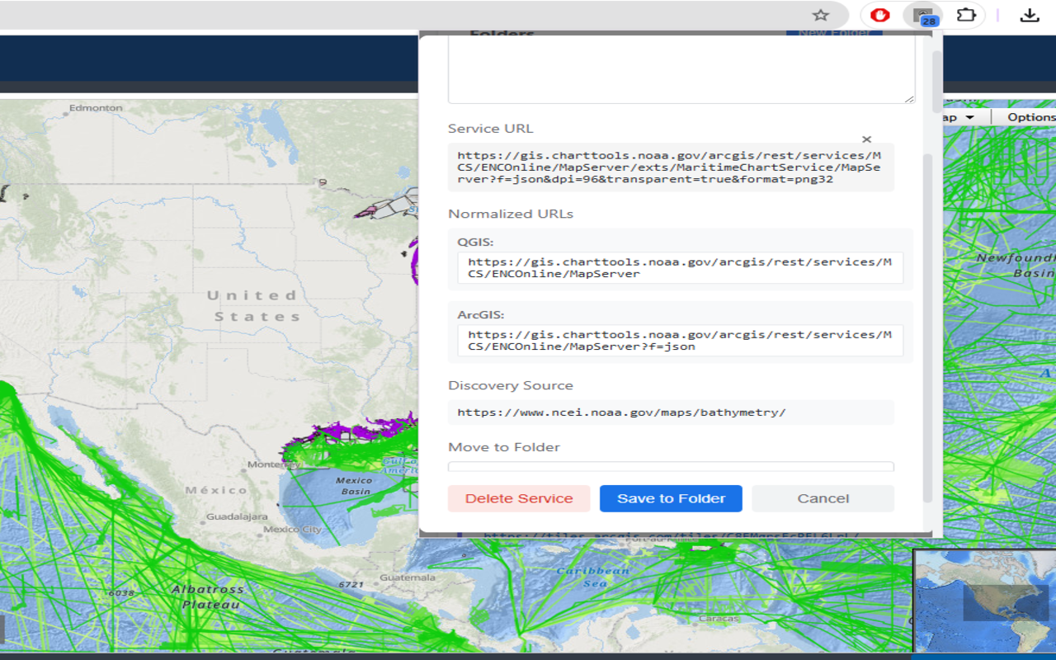Open the map Options button

(1031, 117)
